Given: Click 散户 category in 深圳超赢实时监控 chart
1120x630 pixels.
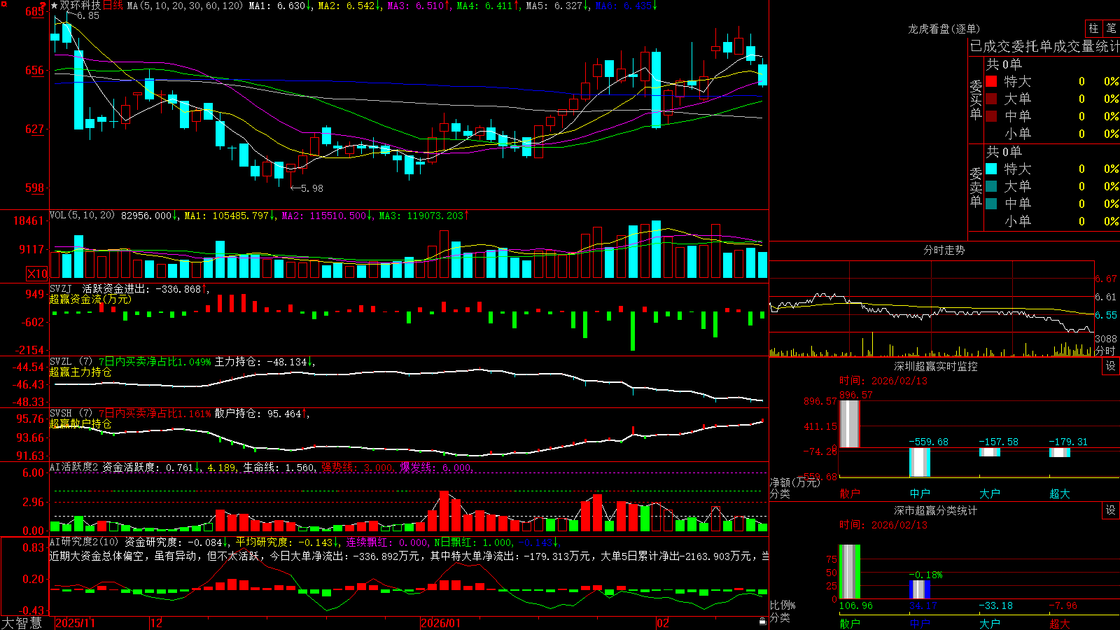Looking at the screenshot, I should [850, 493].
